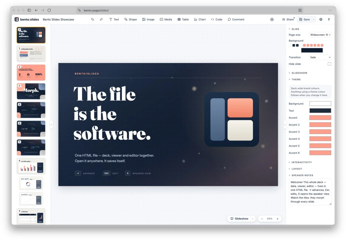The image size is (346, 240).
Task: Collapse the THEME section
Action: pyautogui.click(x=295, y=79)
